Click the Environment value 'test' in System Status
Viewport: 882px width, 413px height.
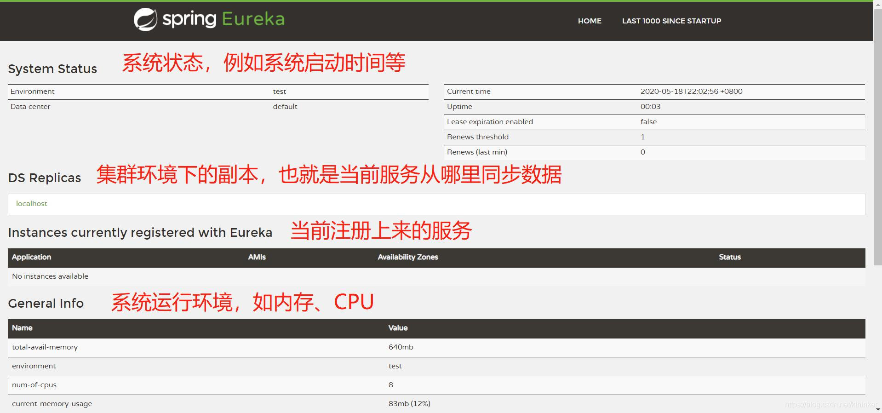pos(280,91)
